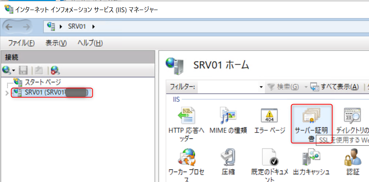Click the すべて表示(A) button

coord(335,87)
